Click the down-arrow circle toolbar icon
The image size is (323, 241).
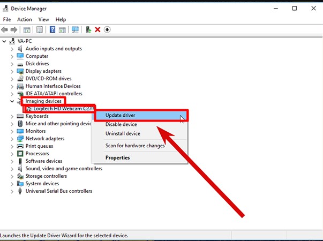(x=107, y=29)
